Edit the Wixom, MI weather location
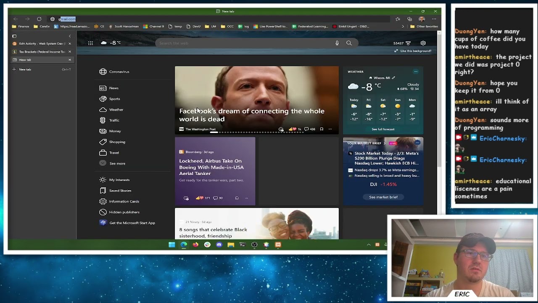This screenshot has width=538, height=303. tap(393, 78)
